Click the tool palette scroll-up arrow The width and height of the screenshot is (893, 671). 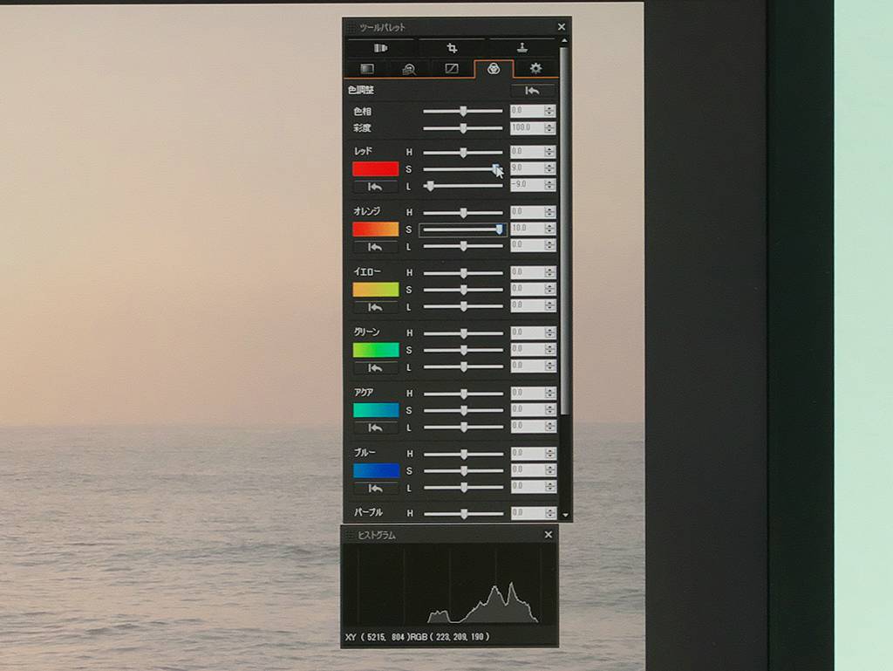564,41
